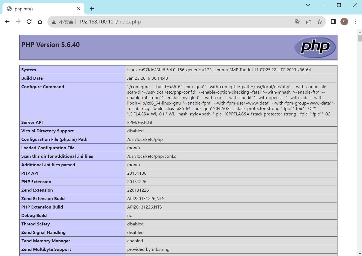Close the phpinfo() tab
This screenshot has width=362, height=256.
(x=79, y=9)
